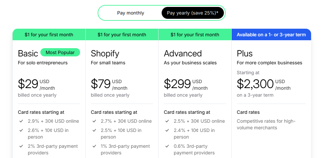Switch billing to Pay monthly
The image size is (323, 158).
130,13
